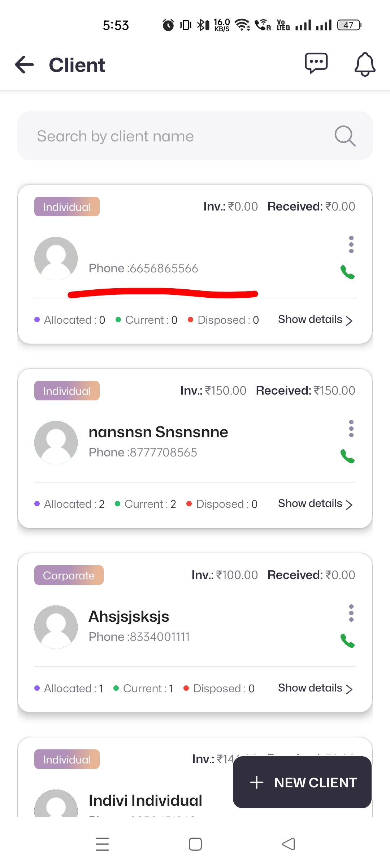Expand Show details for Ahsjsjksjs

(315, 688)
